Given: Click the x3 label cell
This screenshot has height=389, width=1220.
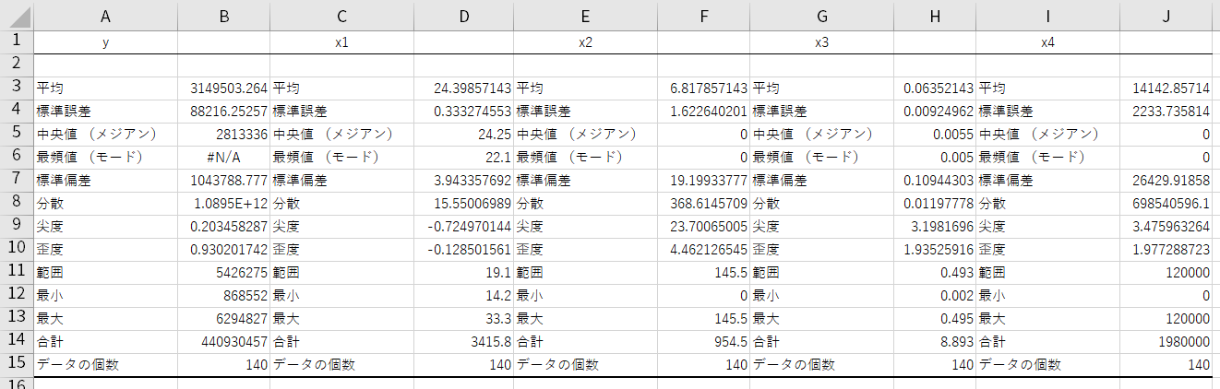Looking at the screenshot, I should click(821, 42).
